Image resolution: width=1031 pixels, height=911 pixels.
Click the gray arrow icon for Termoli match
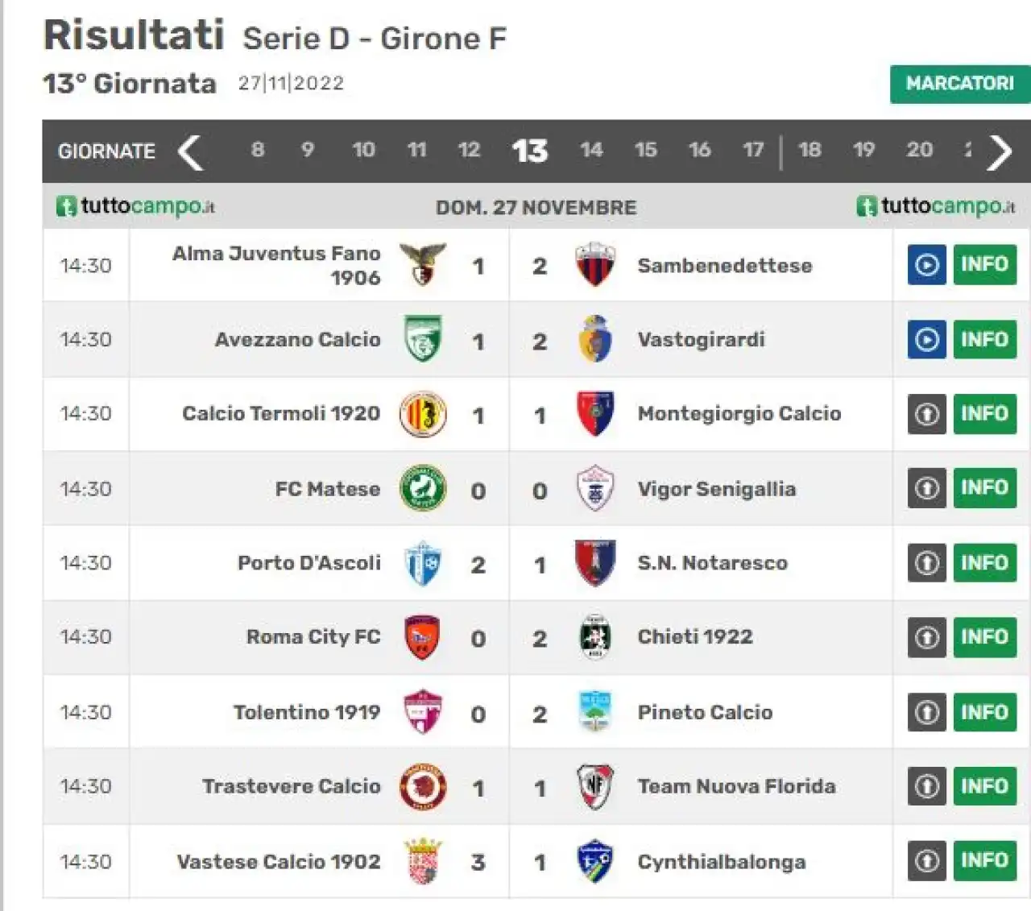click(x=926, y=414)
